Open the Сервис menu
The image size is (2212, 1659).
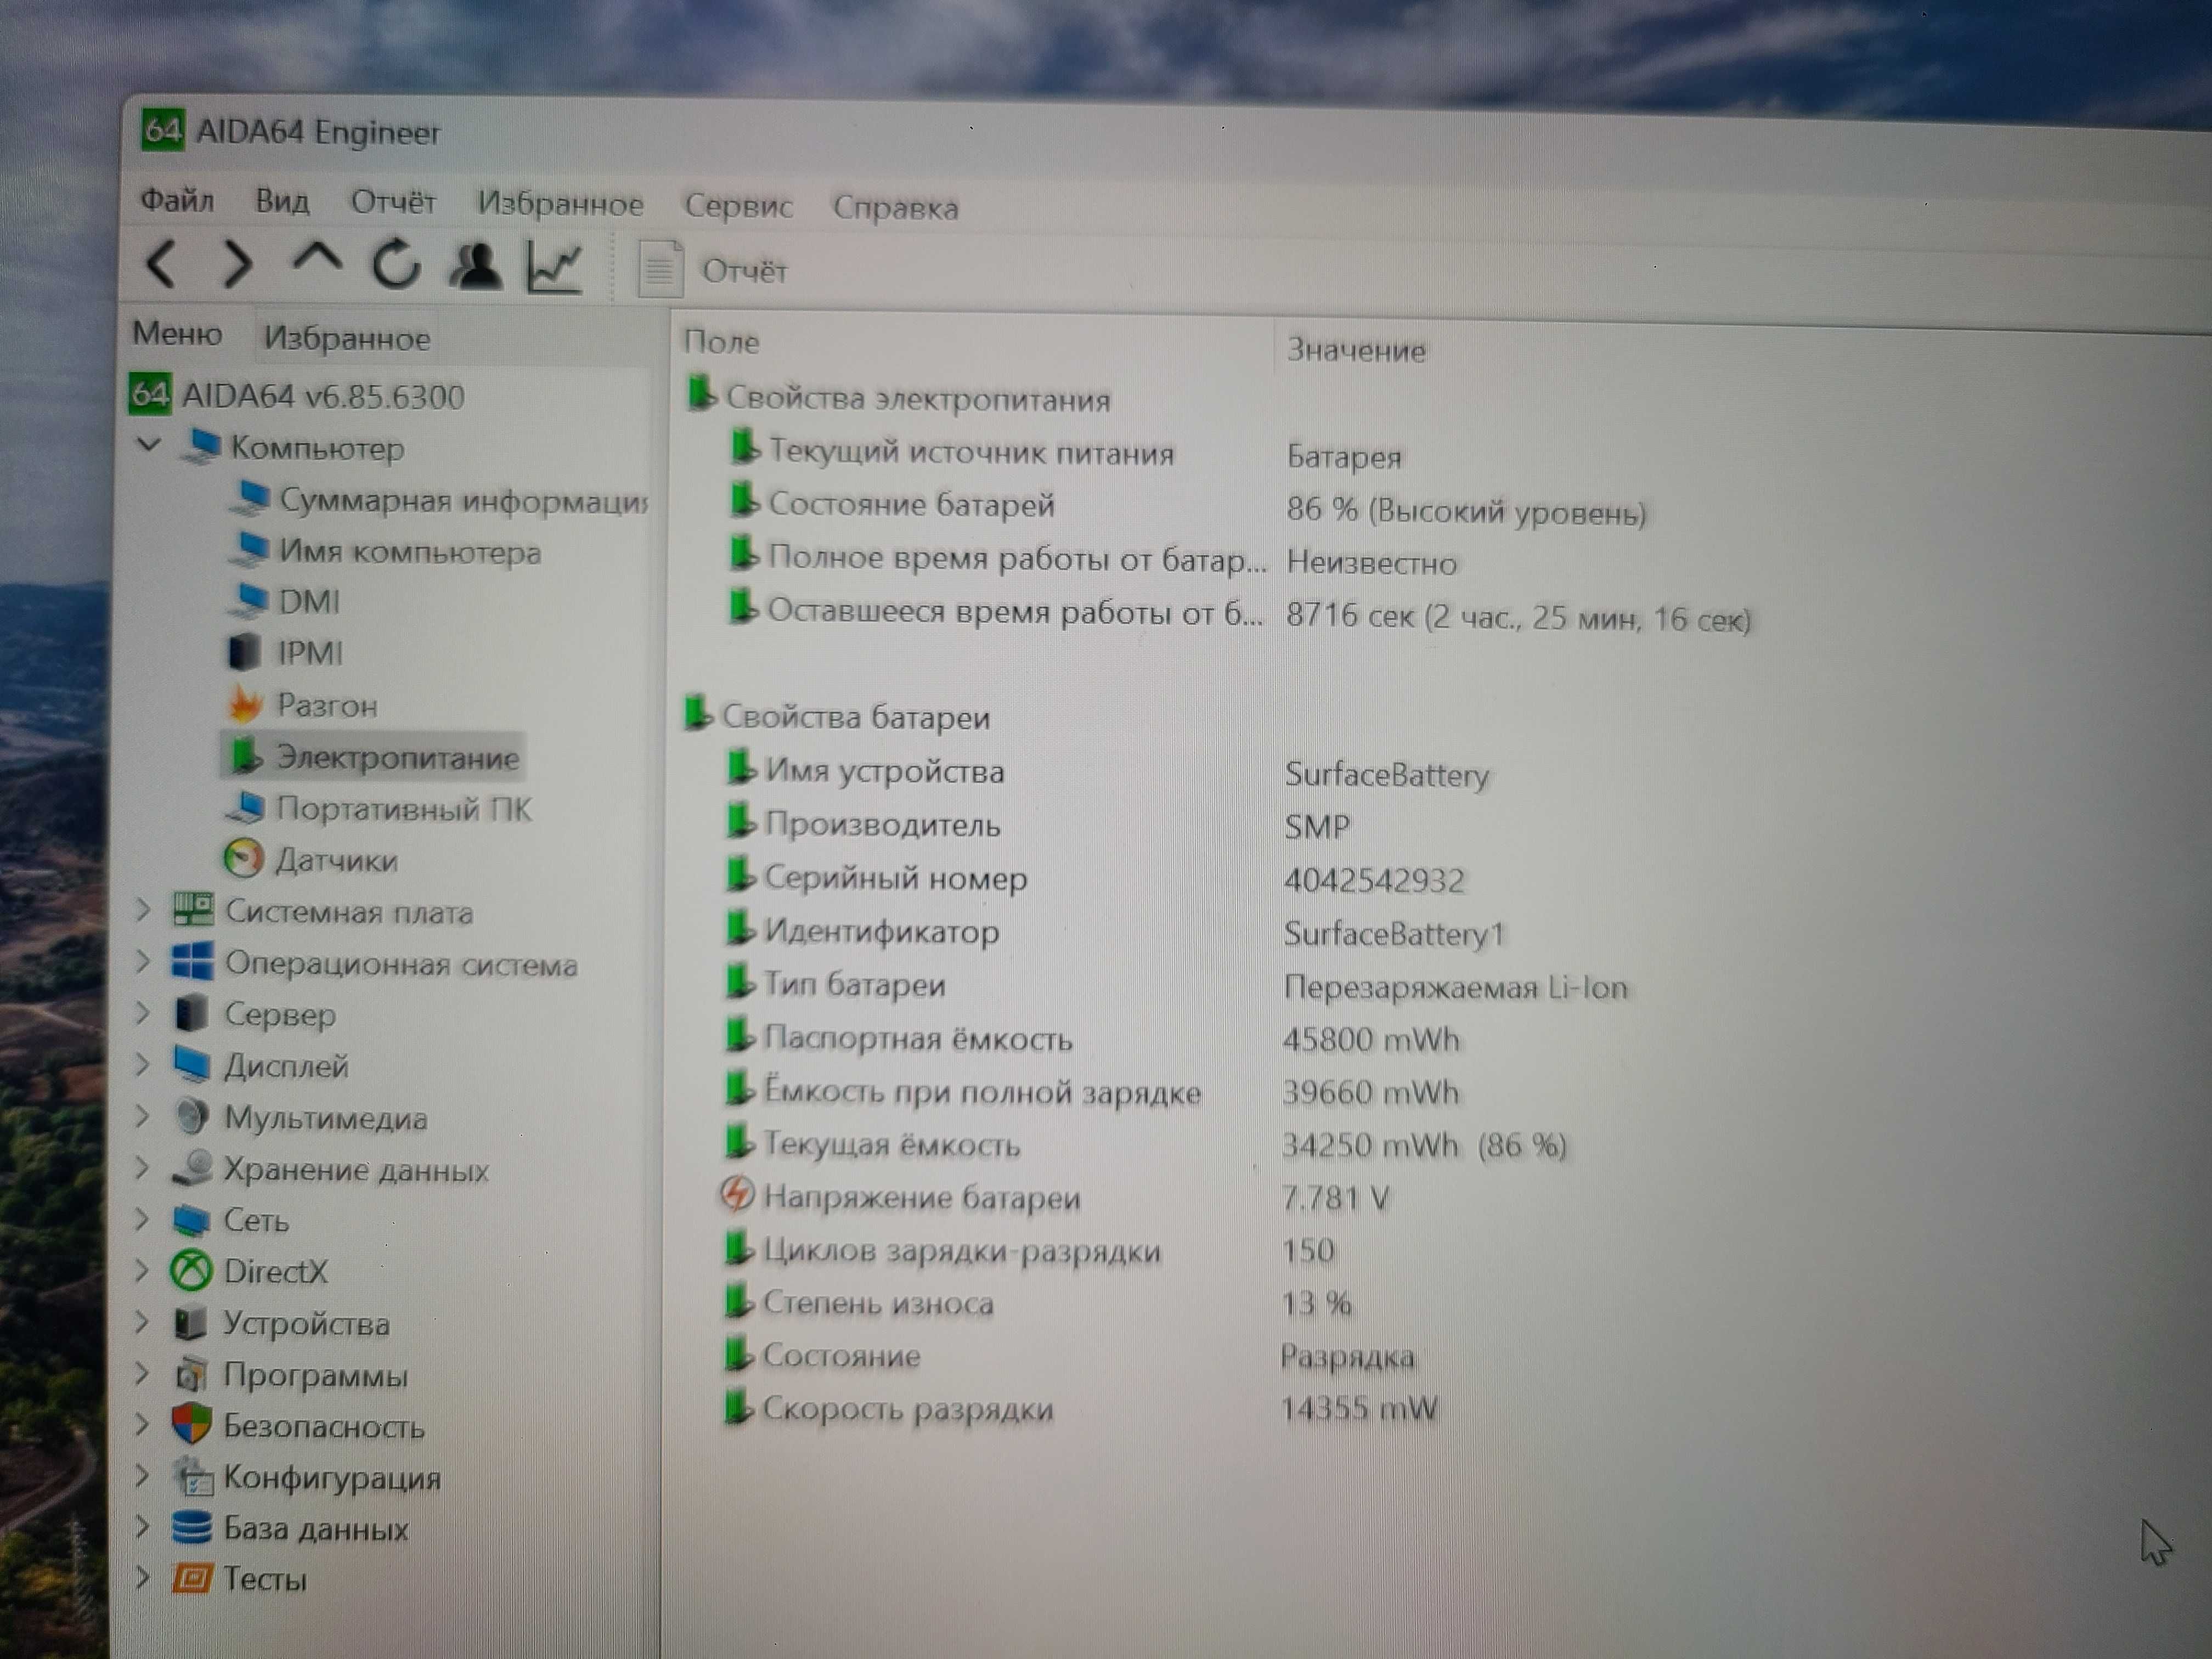click(738, 206)
